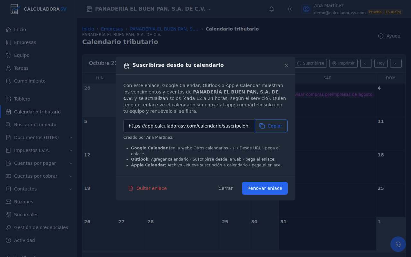The height and width of the screenshot is (257, 411).
Task: Click the Prueba 15 día(s) trial badge
Action: [x=385, y=12]
